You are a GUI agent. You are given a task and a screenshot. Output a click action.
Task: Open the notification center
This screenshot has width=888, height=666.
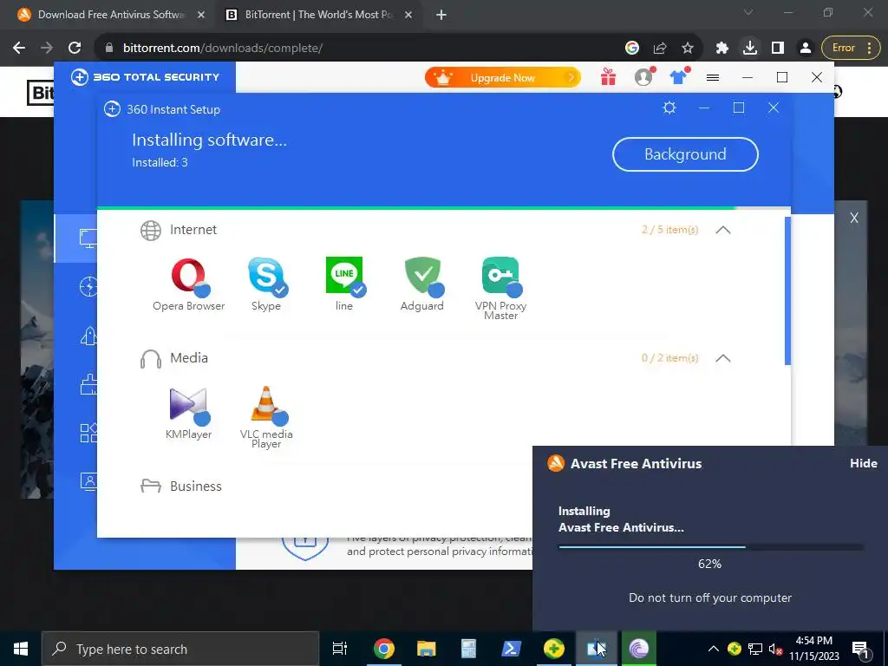tap(861, 649)
